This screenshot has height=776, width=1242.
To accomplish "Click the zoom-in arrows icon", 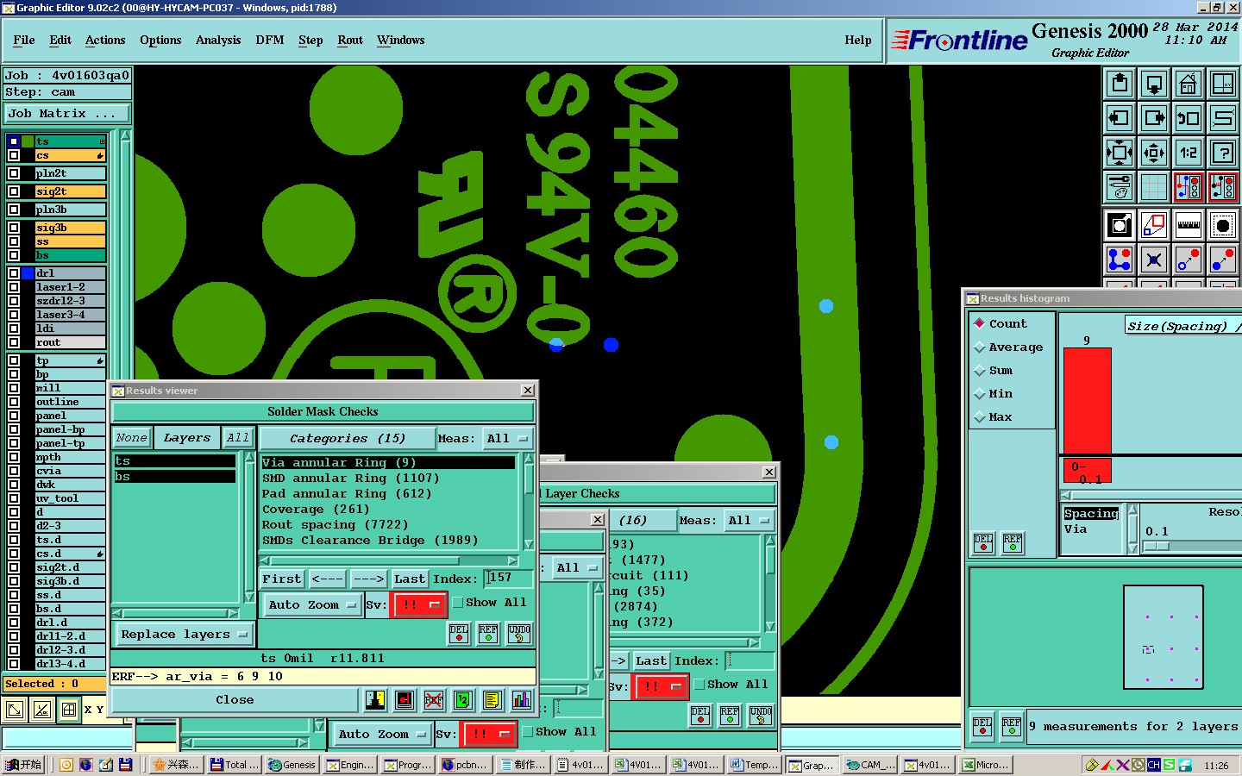I will pyautogui.click(x=1120, y=153).
